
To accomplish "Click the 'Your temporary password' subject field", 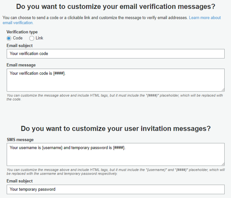I will point(115,189).
